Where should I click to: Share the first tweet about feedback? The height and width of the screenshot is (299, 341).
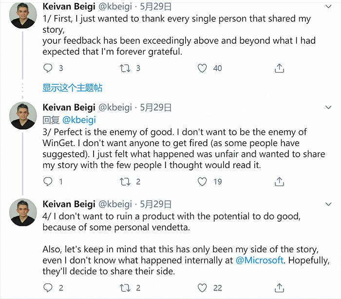(x=279, y=69)
